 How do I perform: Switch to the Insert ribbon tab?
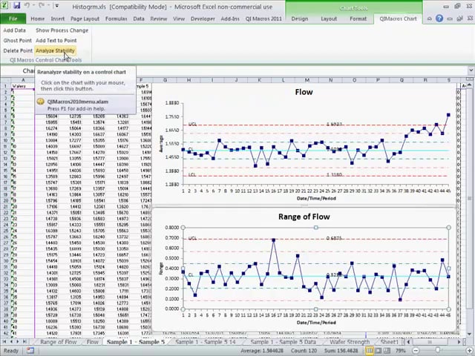58,19
